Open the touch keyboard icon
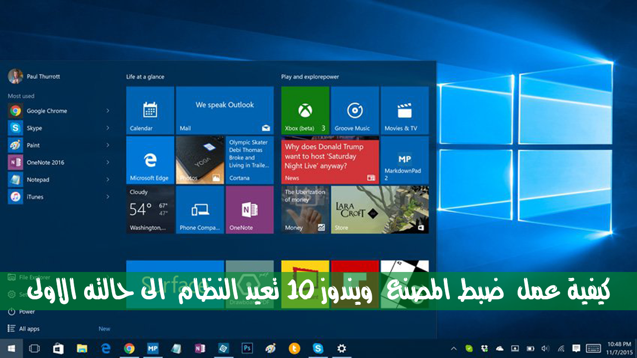Image resolution: width=637 pixels, height=358 pixels. click(x=593, y=349)
